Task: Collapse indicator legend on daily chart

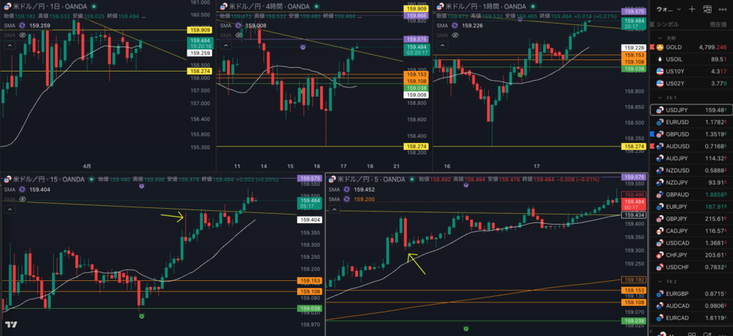Action: point(10,44)
